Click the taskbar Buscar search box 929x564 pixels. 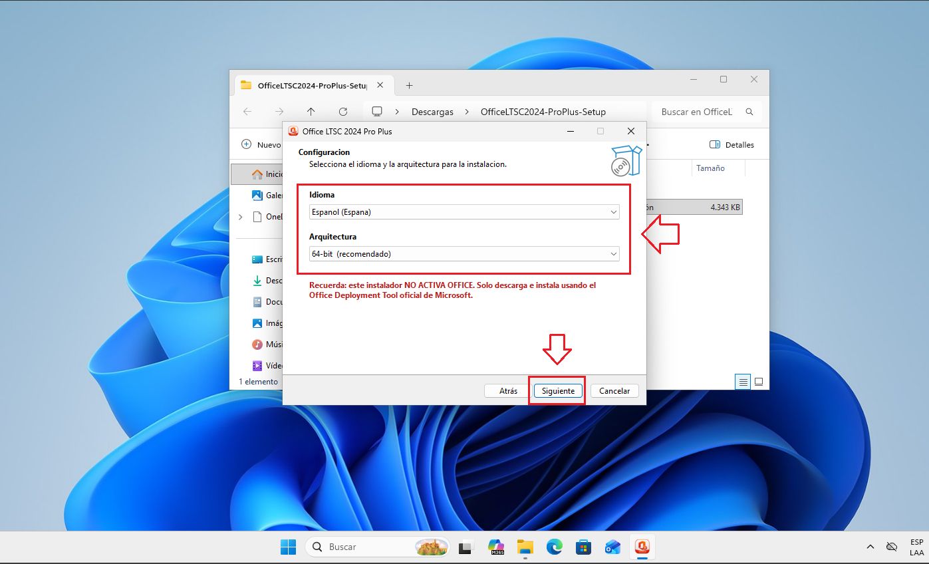pyautogui.click(x=378, y=547)
